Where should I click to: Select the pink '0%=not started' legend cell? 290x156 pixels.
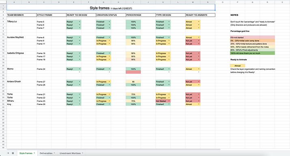252,37
